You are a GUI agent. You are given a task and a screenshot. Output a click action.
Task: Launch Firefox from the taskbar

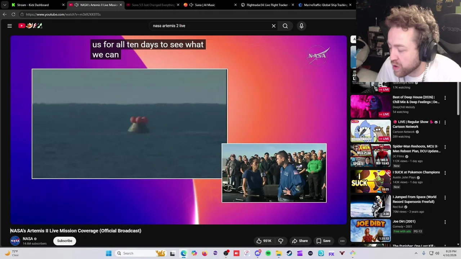coord(205,253)
